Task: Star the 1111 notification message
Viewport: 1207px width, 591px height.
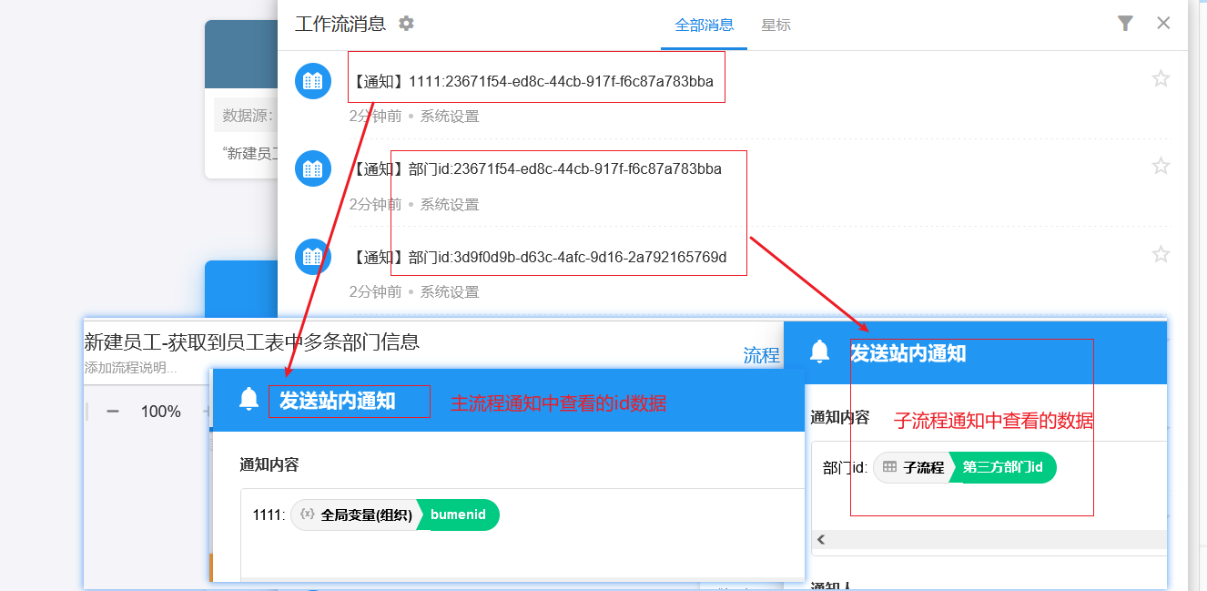Action: click(x=1161, y=78)
